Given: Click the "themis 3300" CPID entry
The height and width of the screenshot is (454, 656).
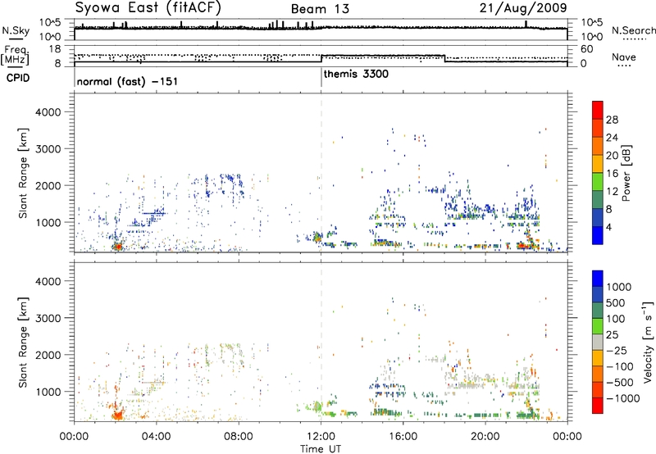Looking at the screenshot, I should (356, 74).
